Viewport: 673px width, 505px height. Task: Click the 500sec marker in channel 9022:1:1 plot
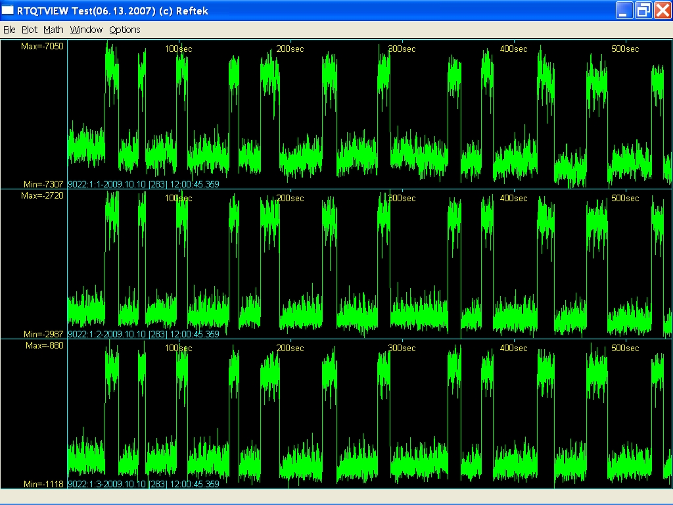(625, 49)
